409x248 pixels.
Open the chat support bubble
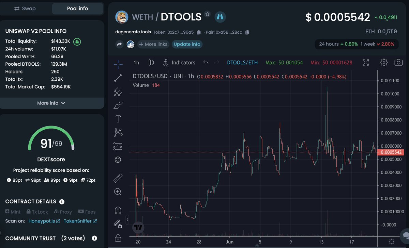pos(405,235)
